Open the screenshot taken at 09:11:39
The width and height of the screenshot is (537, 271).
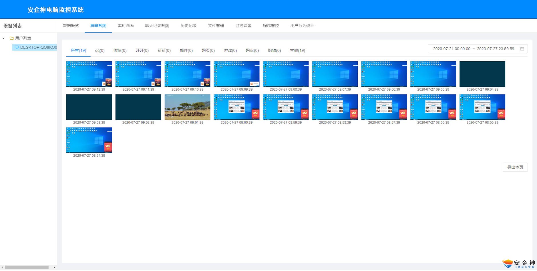(x=138, y=74)
